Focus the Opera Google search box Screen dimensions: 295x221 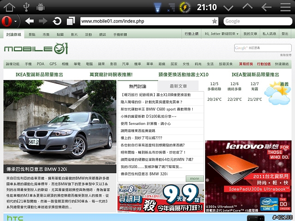(x=258, y=21)
